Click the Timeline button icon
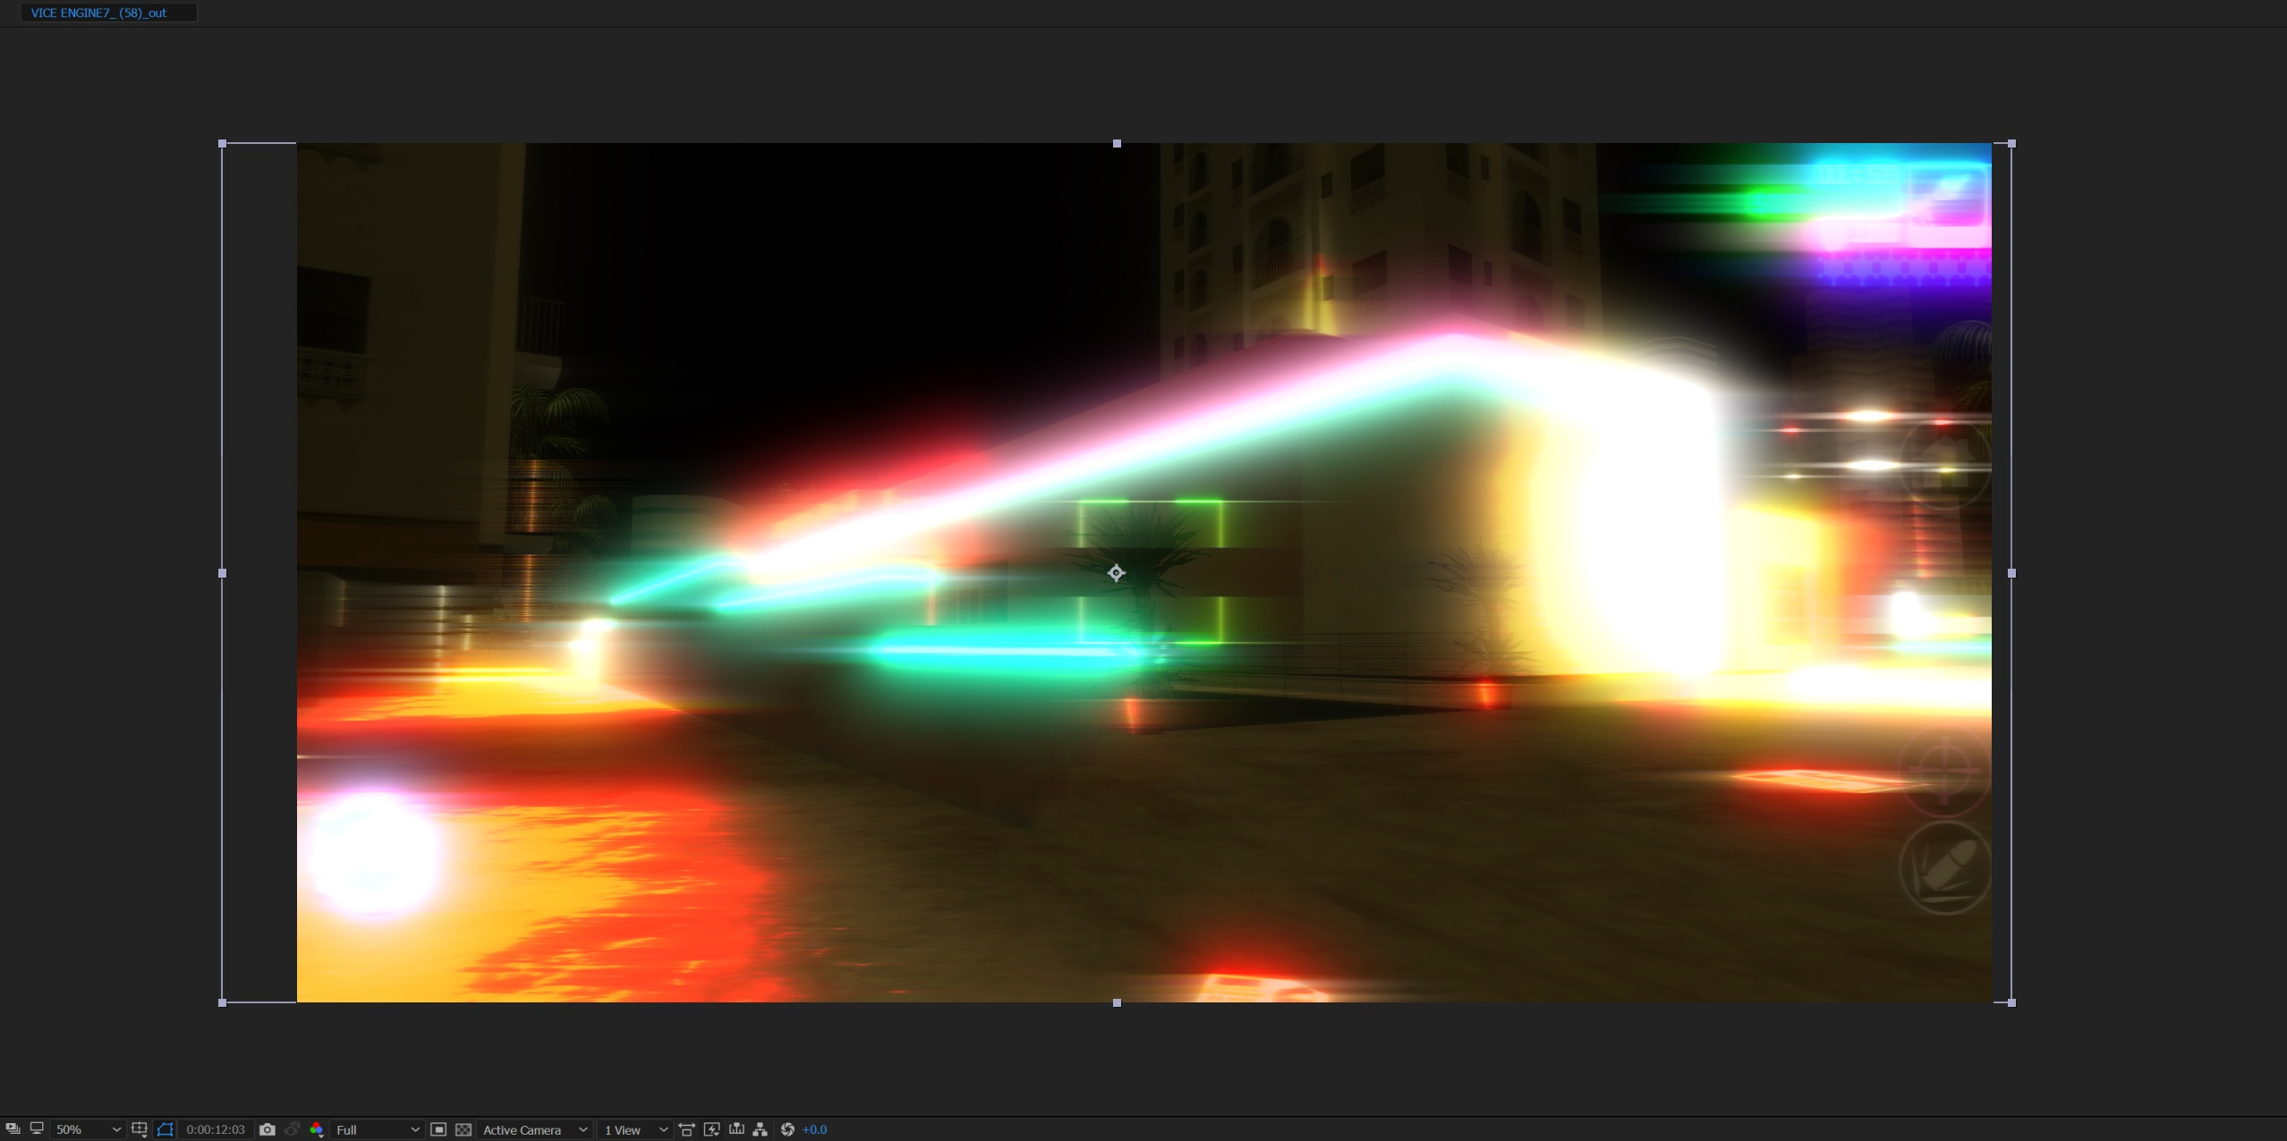The width and height of the screenshot is (2287, 1141). tap(736, 1129)
